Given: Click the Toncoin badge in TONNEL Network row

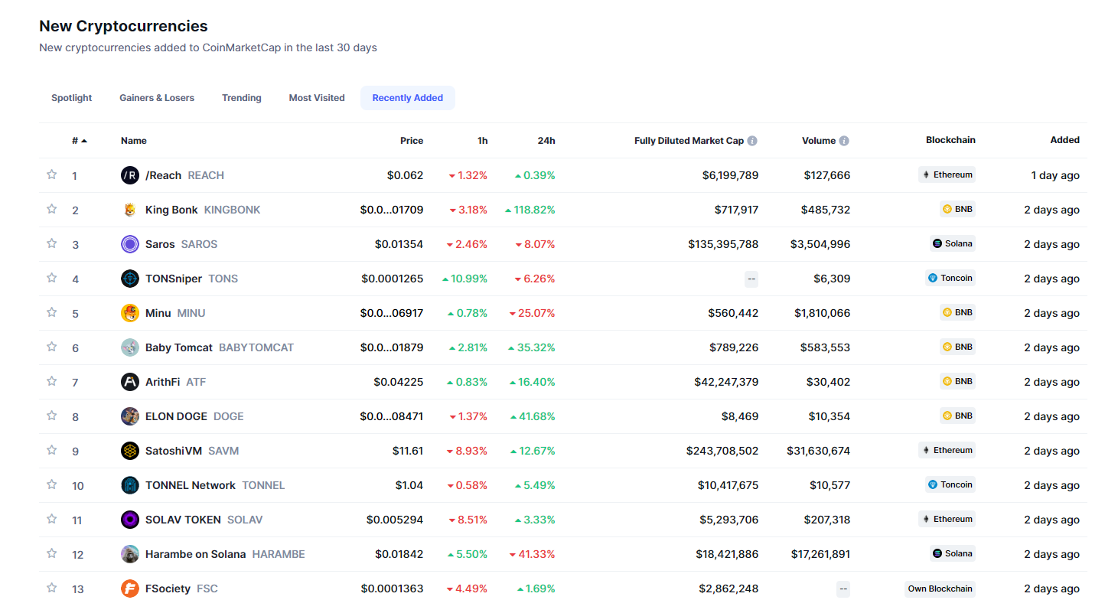Looking at the screenshot, I should [x=950, y=484].
